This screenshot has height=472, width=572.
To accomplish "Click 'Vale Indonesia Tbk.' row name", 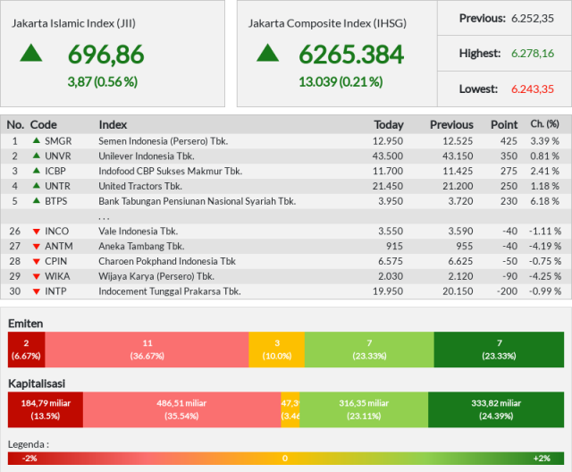I will click(138, 232).
